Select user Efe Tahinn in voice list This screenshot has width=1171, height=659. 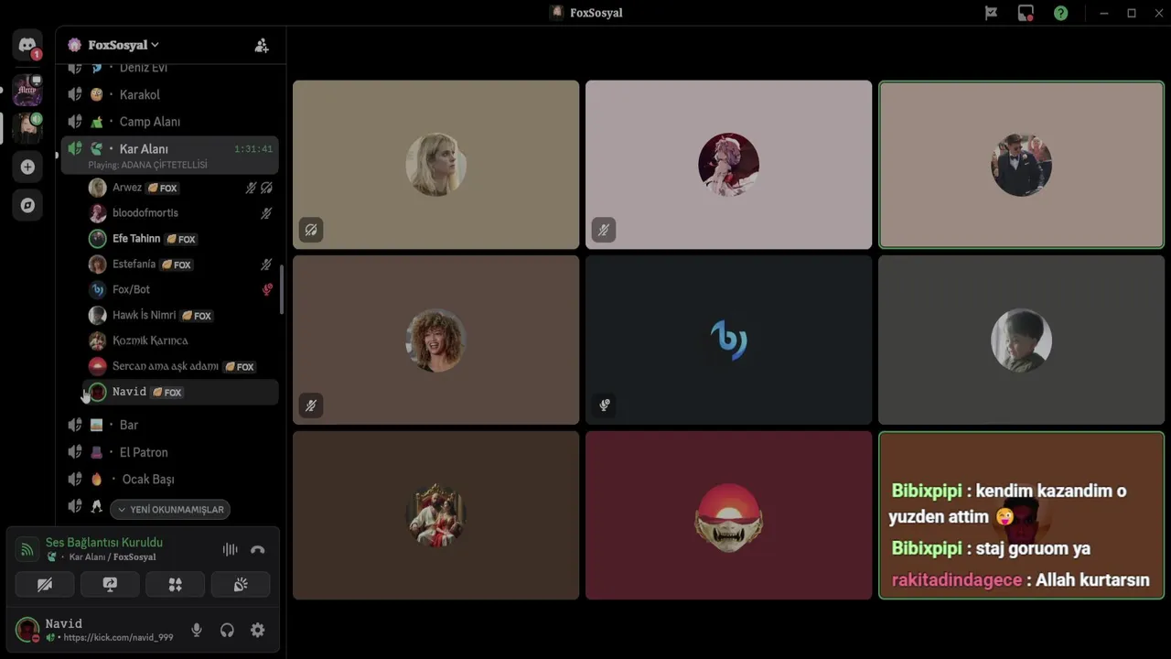[180, 239]
